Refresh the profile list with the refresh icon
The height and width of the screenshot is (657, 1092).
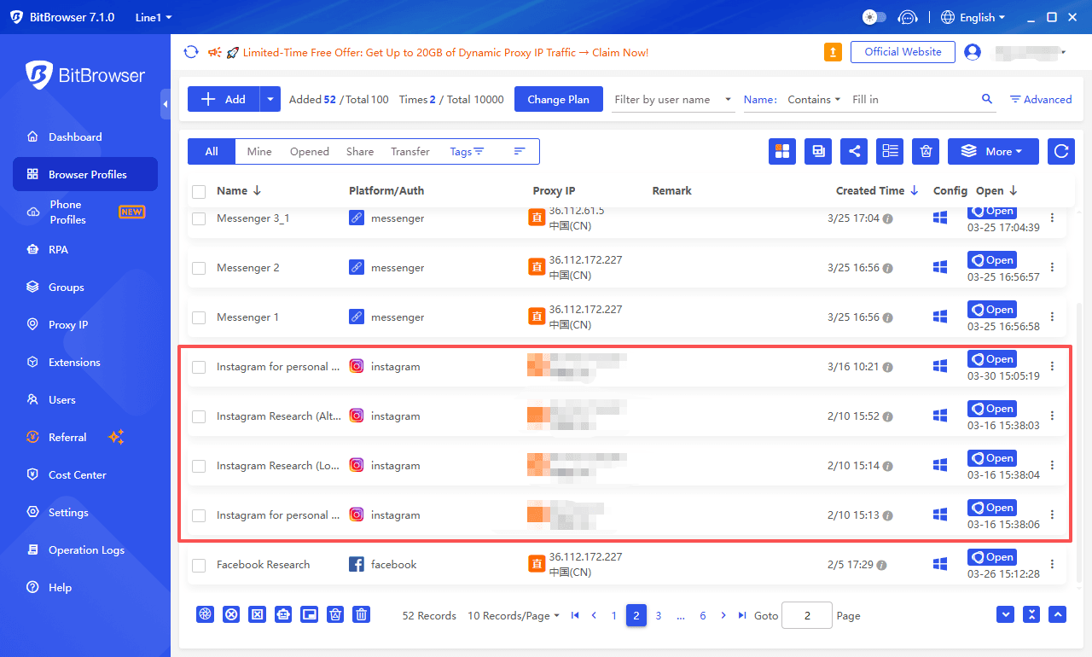[x=1060, y=151]
